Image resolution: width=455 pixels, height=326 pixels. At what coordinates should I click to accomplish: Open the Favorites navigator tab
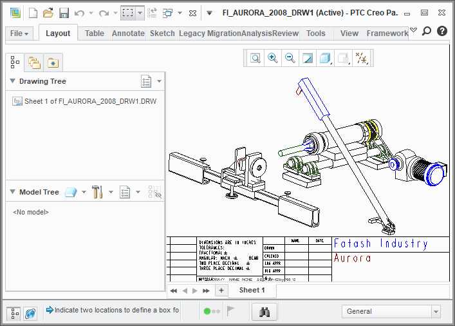click(53, 62)
